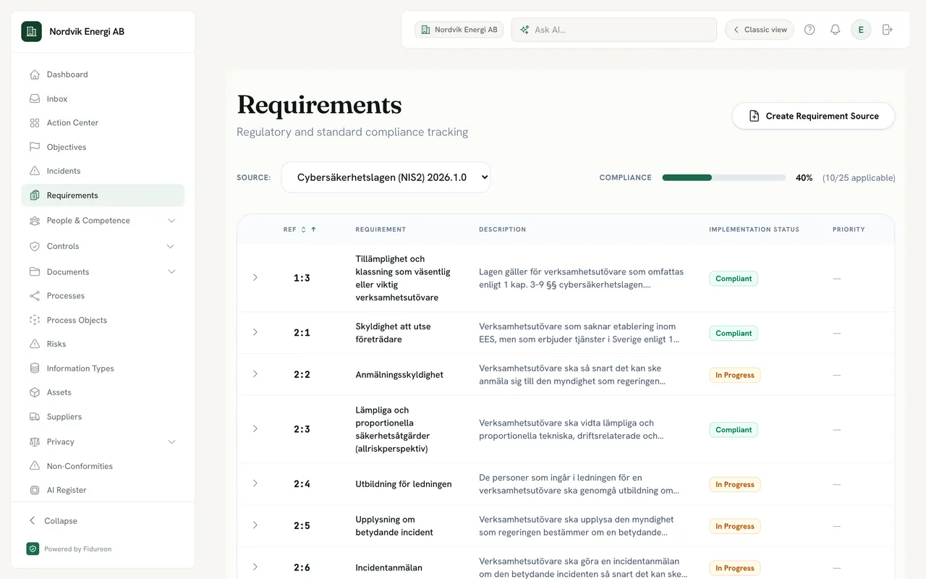Click the Nordvik Energi AB logo icon
This screenshot has height=579, width=926.
point(31,31)
